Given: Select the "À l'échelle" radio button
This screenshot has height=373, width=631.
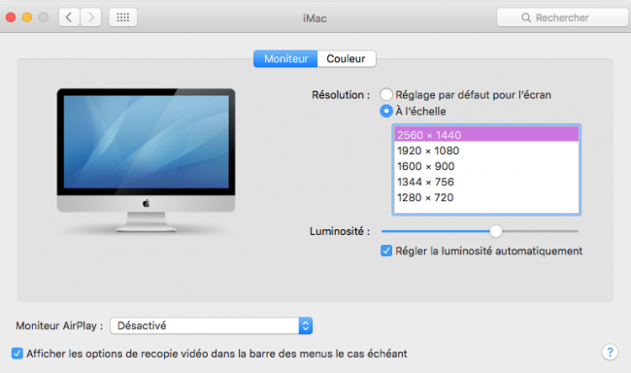Looking at the screenshot, I should 386,111.
